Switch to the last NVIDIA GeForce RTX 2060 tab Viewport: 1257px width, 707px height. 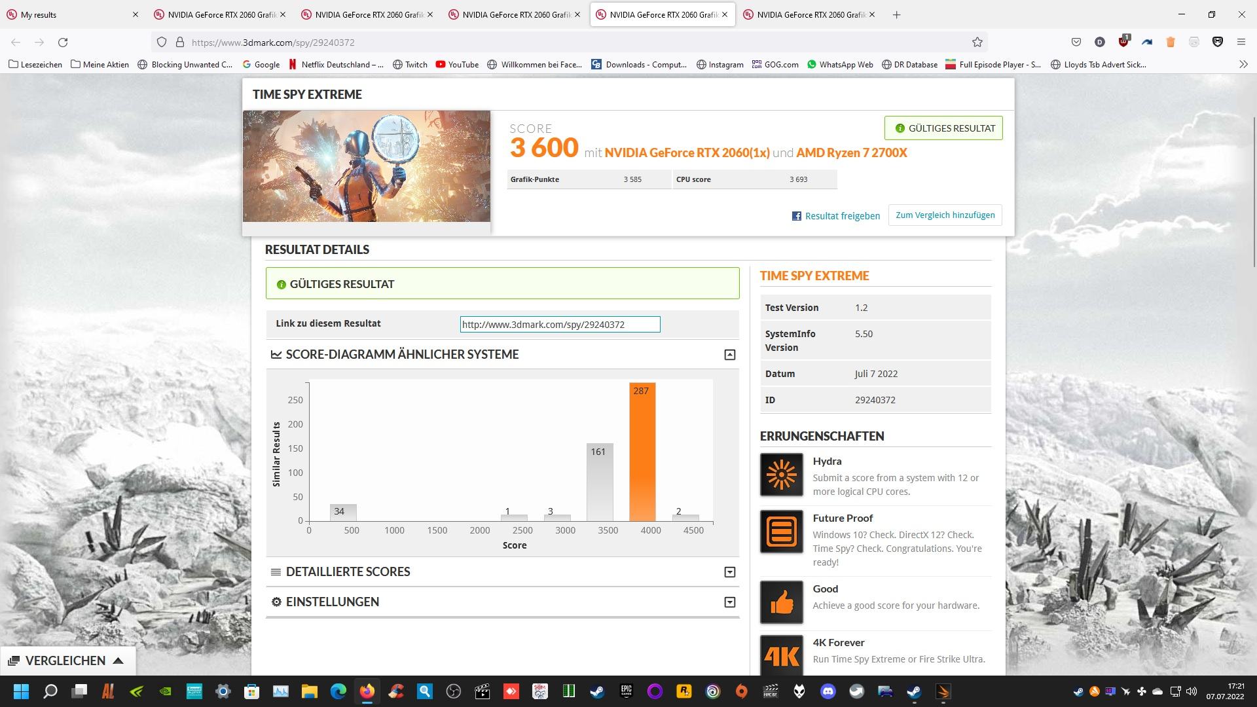click(811, 14)
